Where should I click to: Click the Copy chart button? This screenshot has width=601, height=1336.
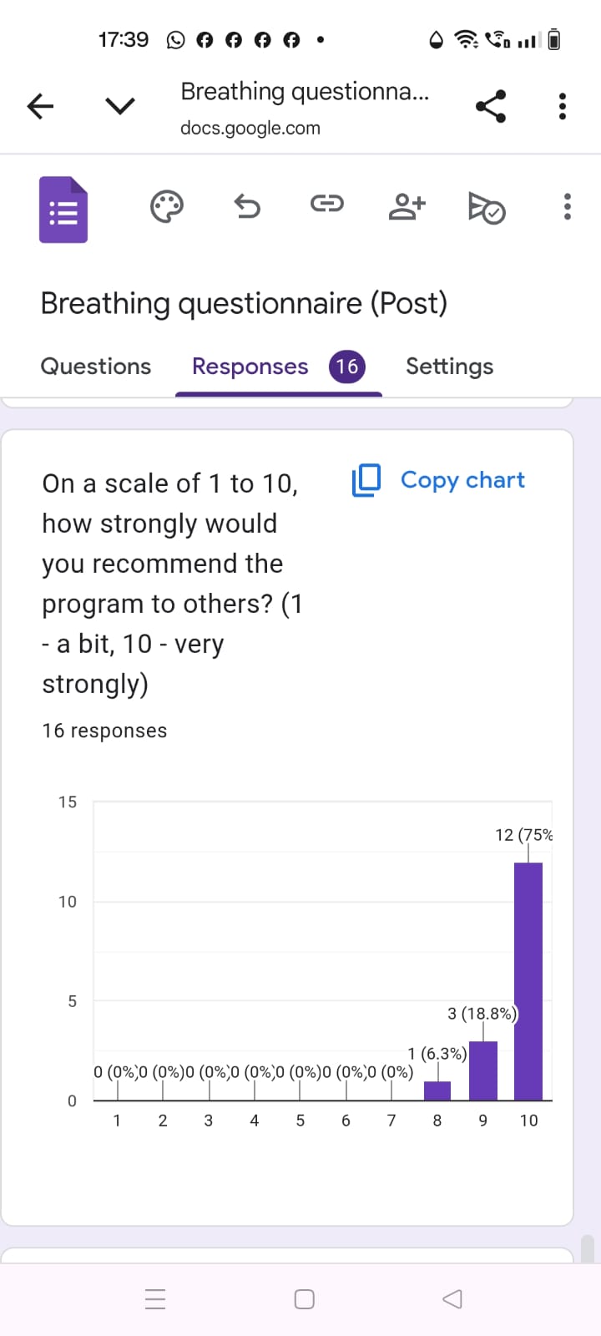(439, 480)
